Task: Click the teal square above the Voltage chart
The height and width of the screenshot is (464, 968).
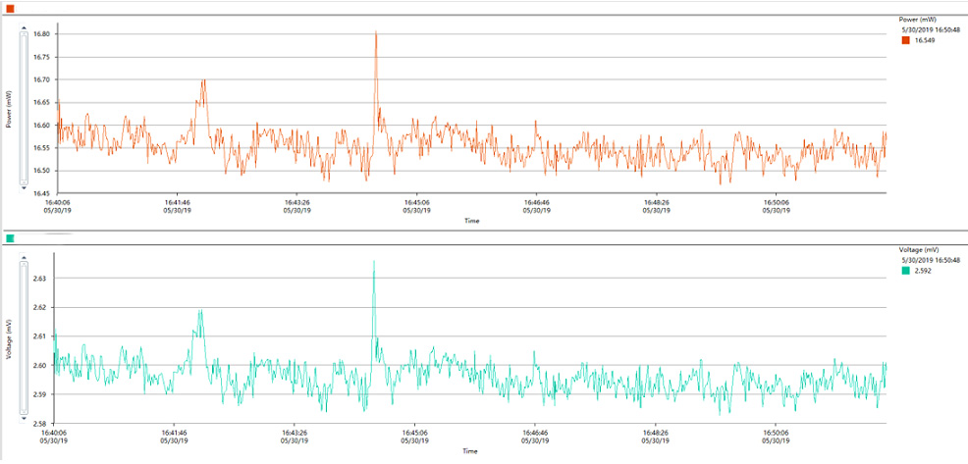Action: tap(10, 238)
